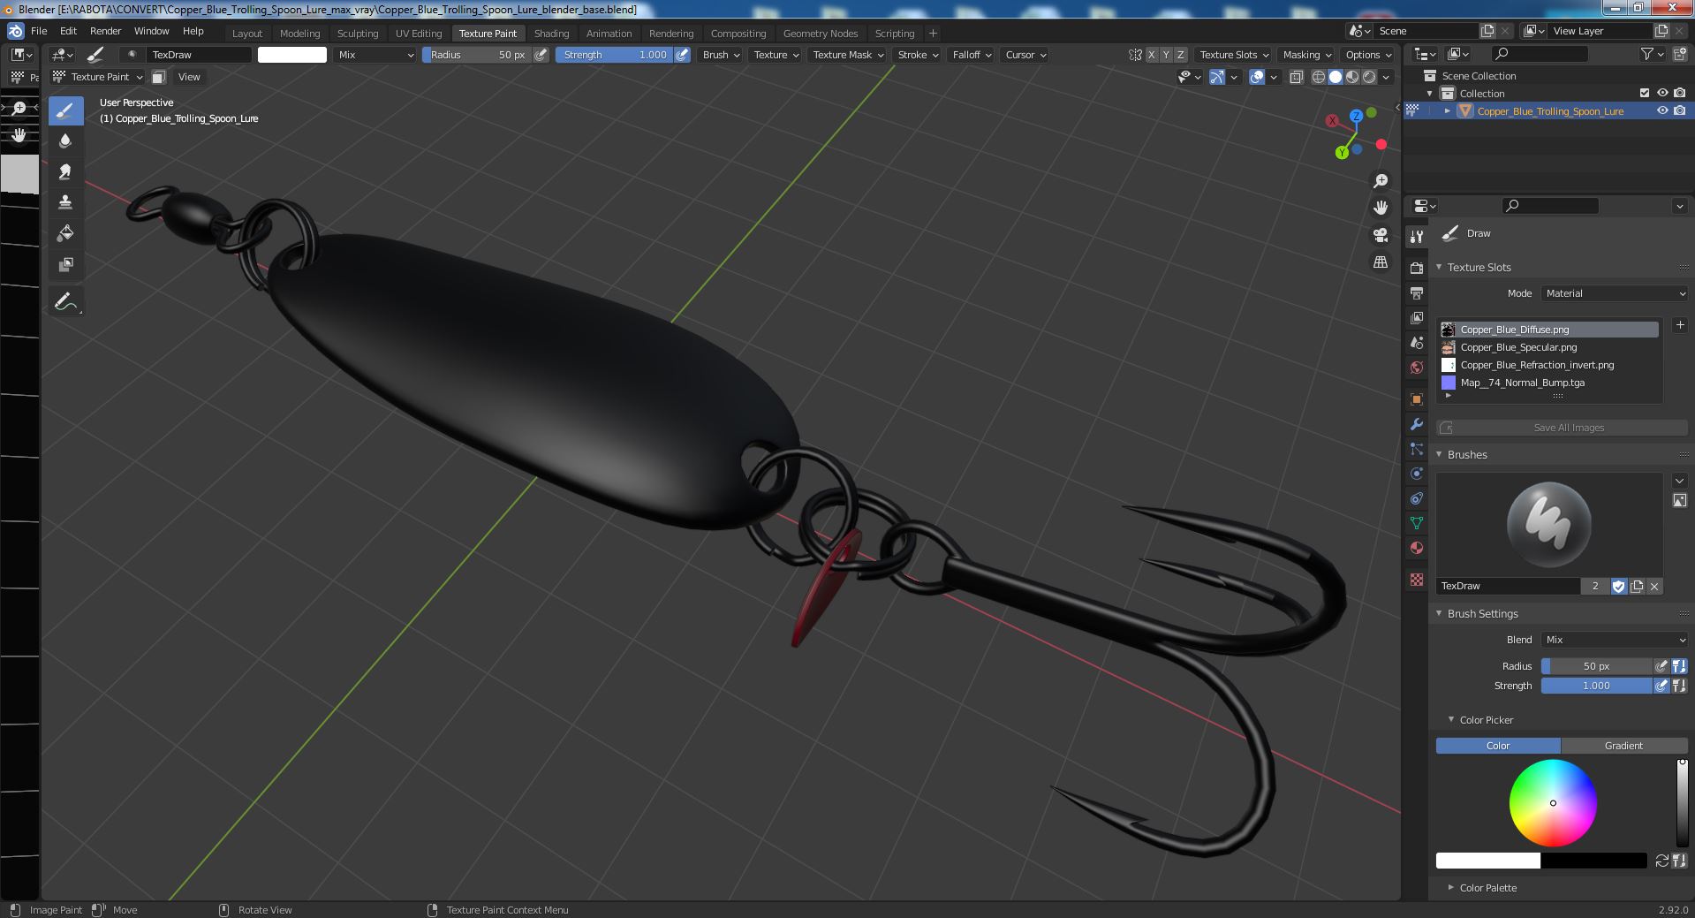
Task: Open the Texture Paint mode dropdown
Action: coord(98,77)
